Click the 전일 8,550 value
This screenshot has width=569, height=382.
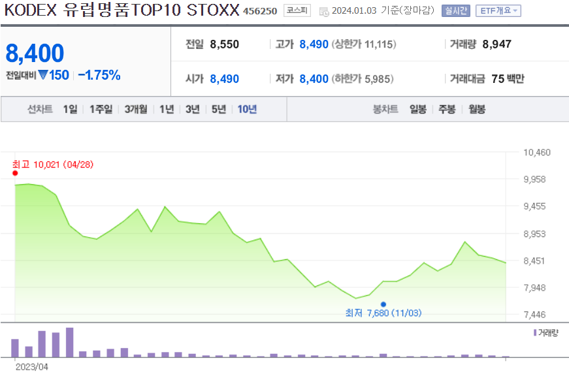coord(224,44)
